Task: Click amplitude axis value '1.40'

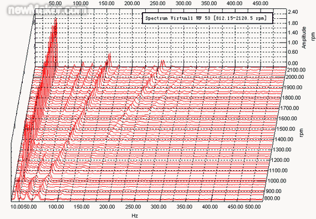Action: (x=293, y=33)
